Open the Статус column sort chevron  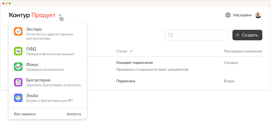[x=131, y=51]
